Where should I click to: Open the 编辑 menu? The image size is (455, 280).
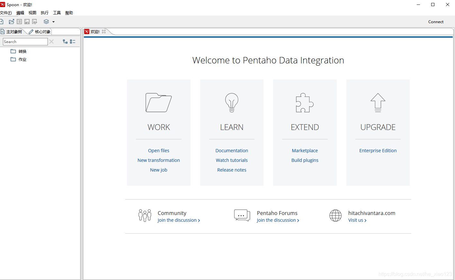[20, 13]
